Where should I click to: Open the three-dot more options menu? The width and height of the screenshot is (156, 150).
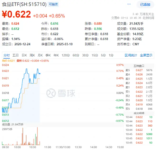click(129, 4)
